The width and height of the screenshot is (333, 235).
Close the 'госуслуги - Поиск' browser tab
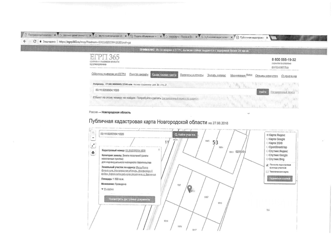coord(196,37)
